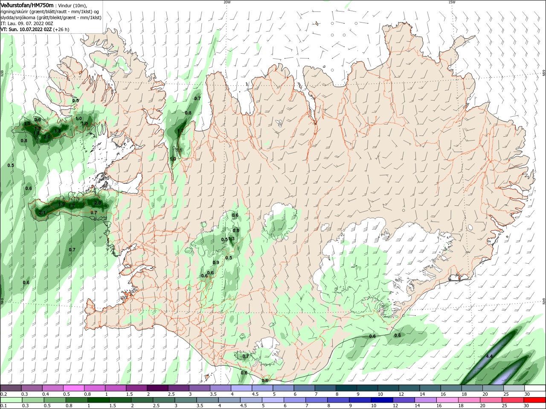Select the white 30 snow legend swatch
This screenshot has width=546, height=409.
(535, 388)
